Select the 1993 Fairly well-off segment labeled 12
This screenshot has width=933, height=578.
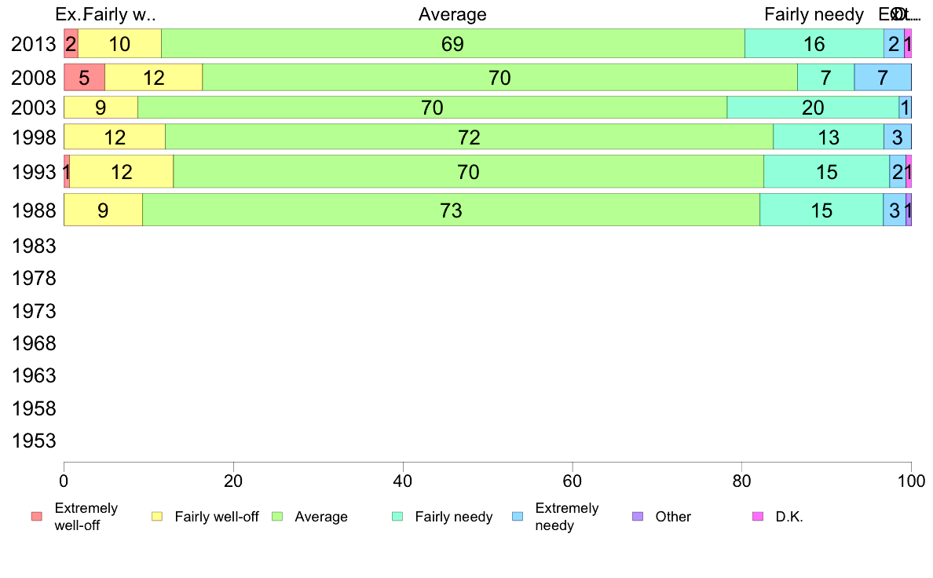(x=122, y=171)
